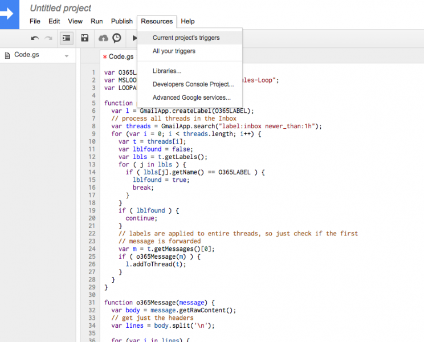Open the Help menu
This screenshot has width=424, height=342.
(x=187, y=21)
